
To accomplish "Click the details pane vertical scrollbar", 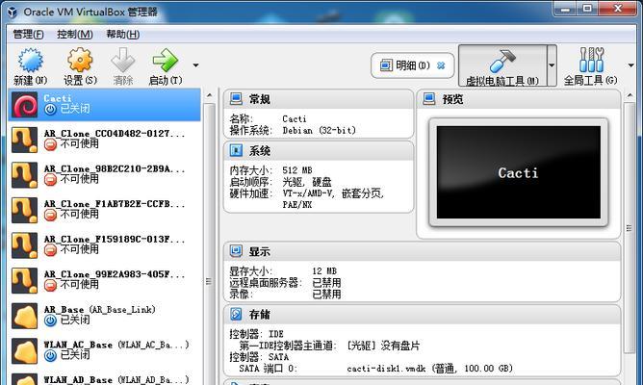I will [630, 227].
